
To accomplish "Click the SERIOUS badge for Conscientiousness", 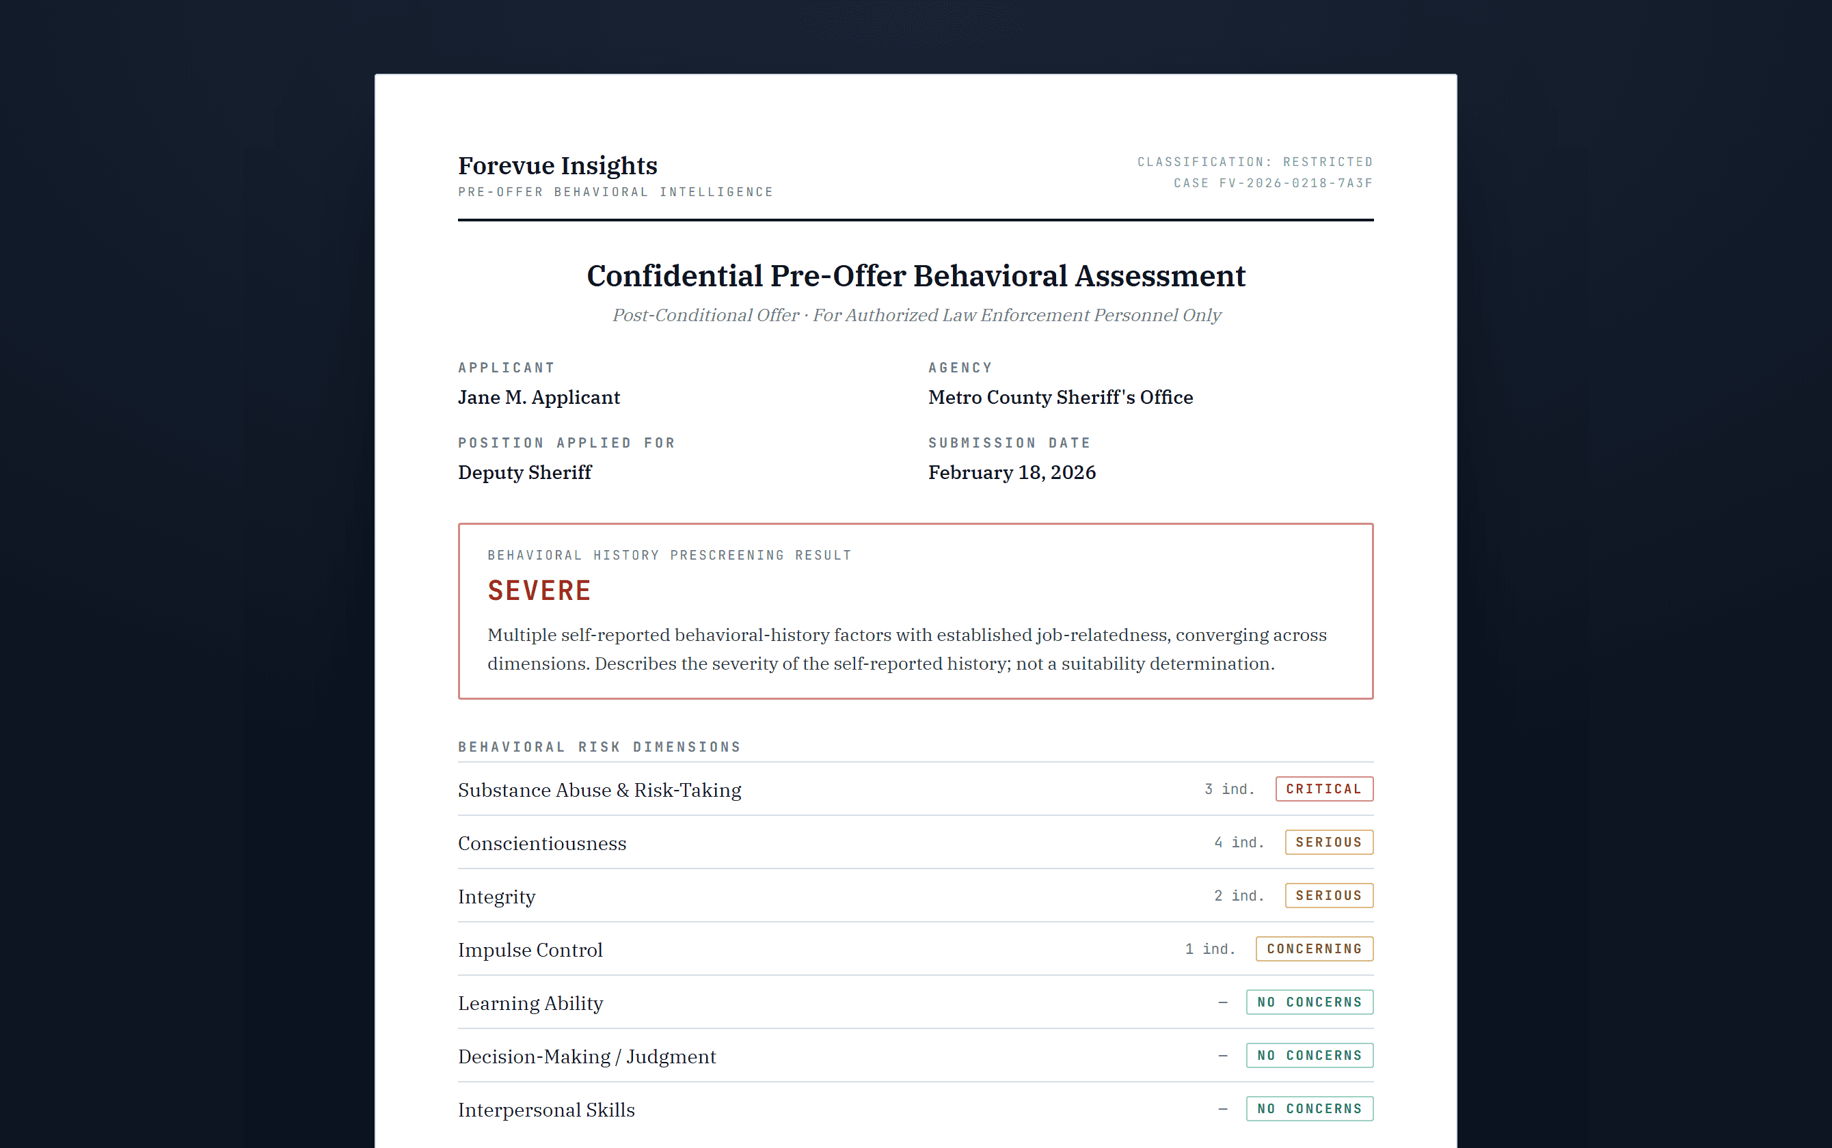I will click(1328, 842).
